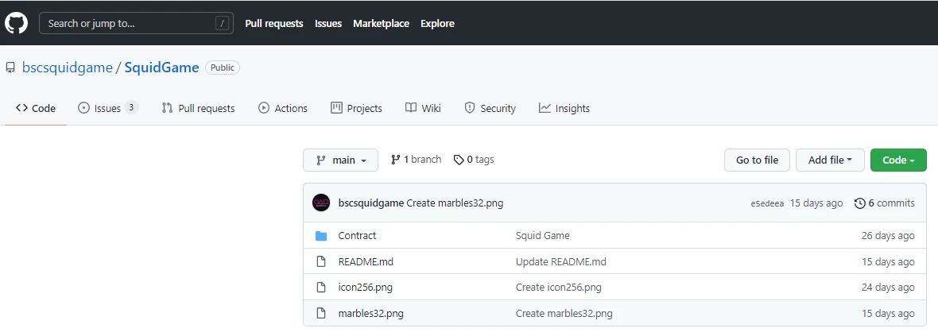
Task: Click the bscsquidgame commit author avatar
Action: [x=321, y=203]
